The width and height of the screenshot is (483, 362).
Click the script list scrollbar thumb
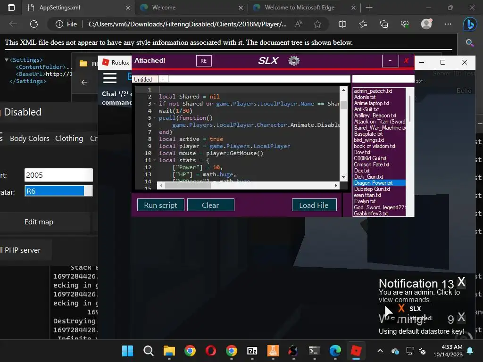(410, 108)
